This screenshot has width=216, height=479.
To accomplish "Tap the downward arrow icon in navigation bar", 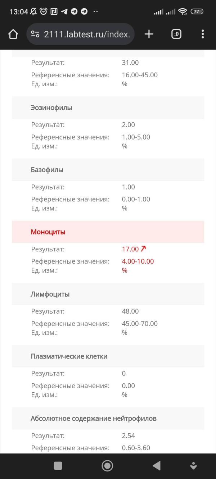I will [x=193, y=466].
